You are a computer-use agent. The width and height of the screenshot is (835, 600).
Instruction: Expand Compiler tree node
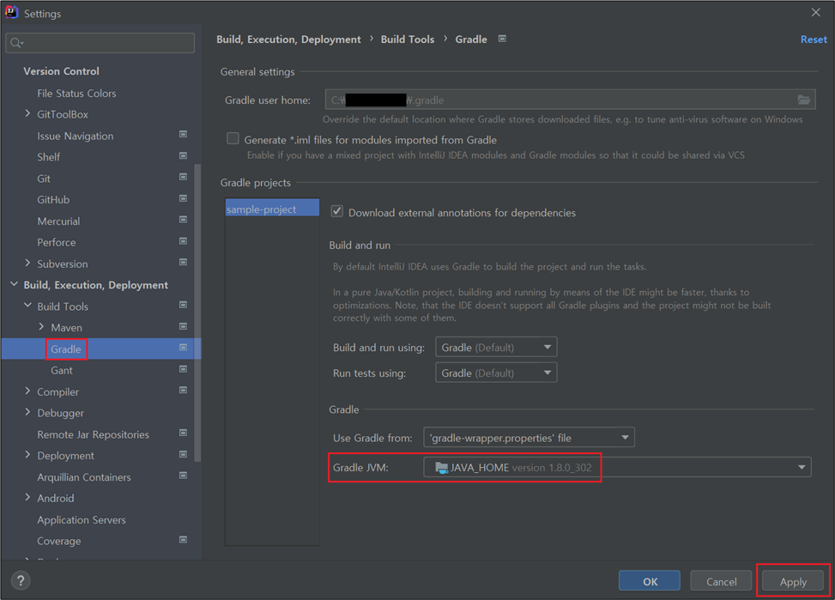pos(27,391)
